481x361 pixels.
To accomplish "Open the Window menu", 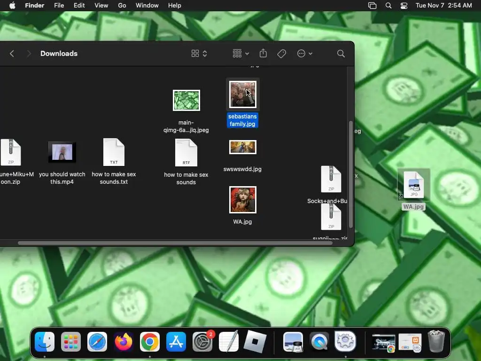I will tap(147, 6).
